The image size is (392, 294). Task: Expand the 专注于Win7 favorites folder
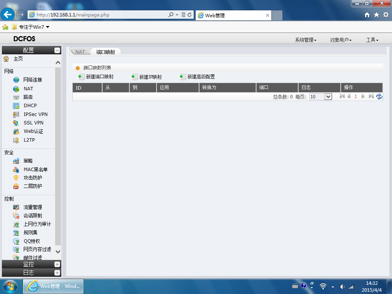click(31, 27)
